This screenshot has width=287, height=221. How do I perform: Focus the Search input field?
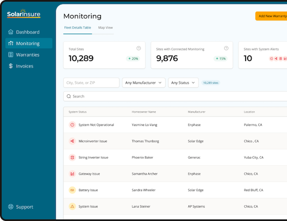175,96
